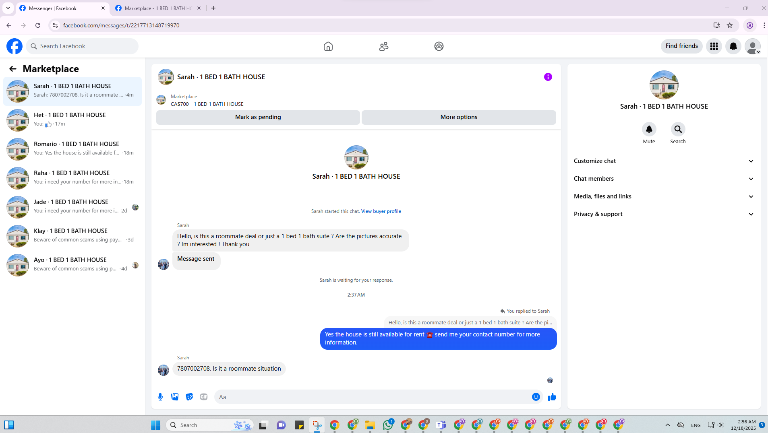Open the notifications bell in the header
This screenshot has width=768, height=433.
click(733, 46)
